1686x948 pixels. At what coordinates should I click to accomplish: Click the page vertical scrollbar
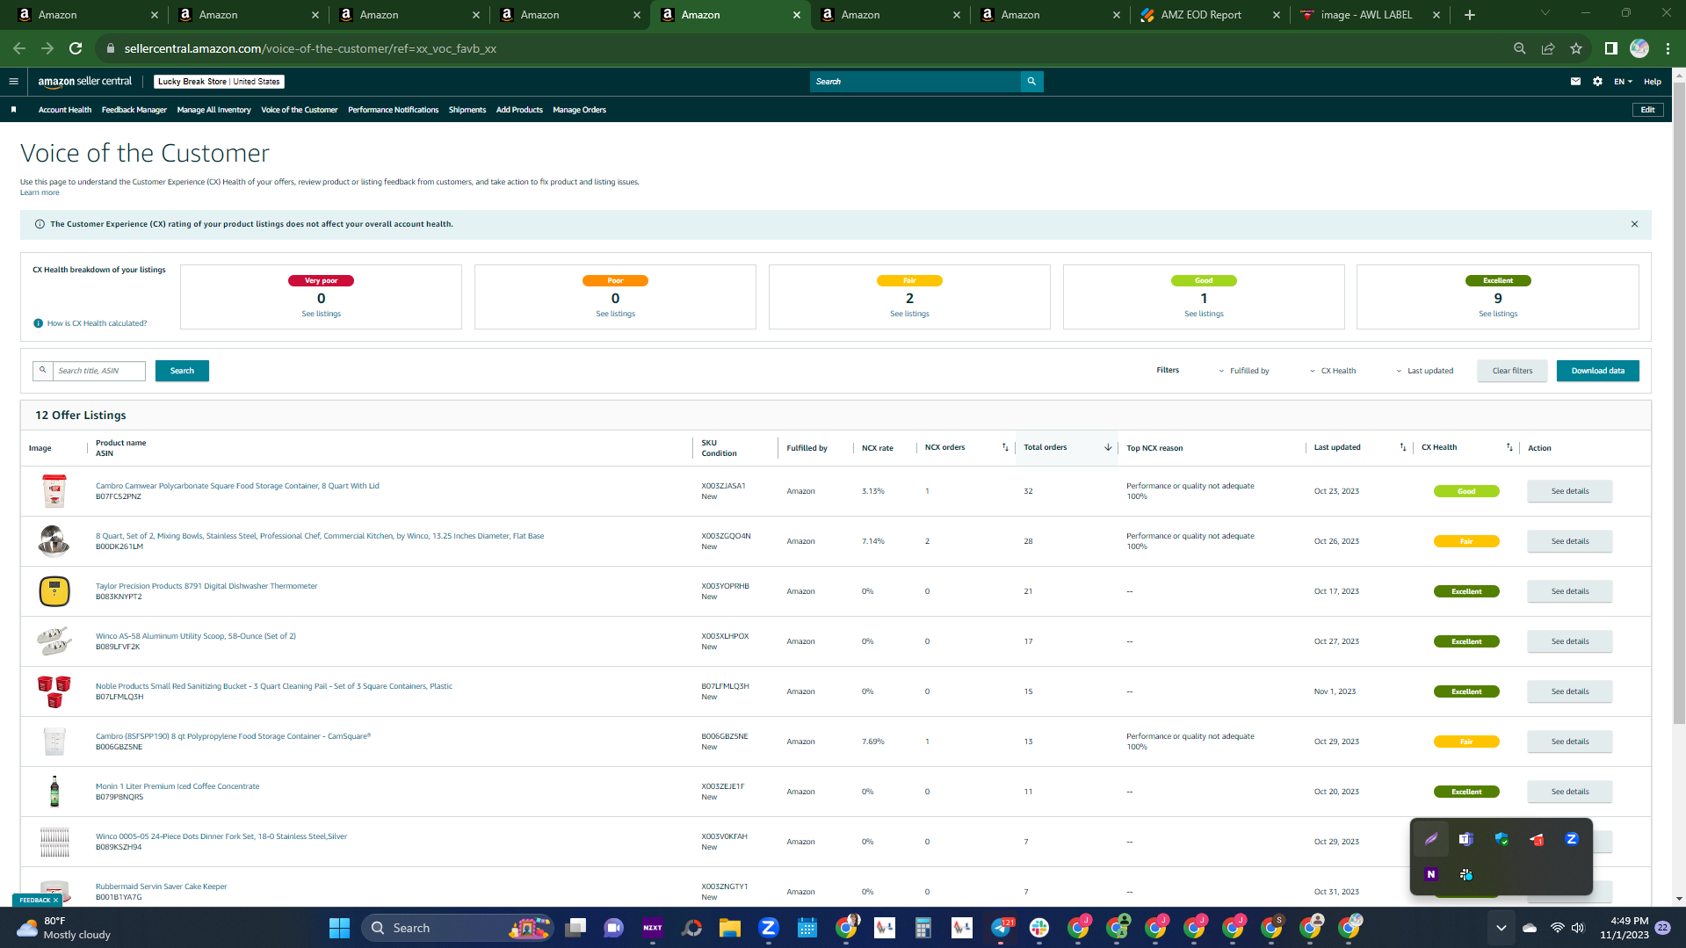(1679, 404)
